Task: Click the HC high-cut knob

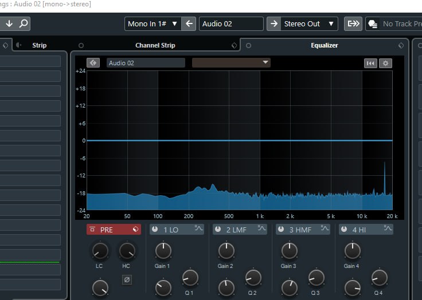Action: (127, 251)
